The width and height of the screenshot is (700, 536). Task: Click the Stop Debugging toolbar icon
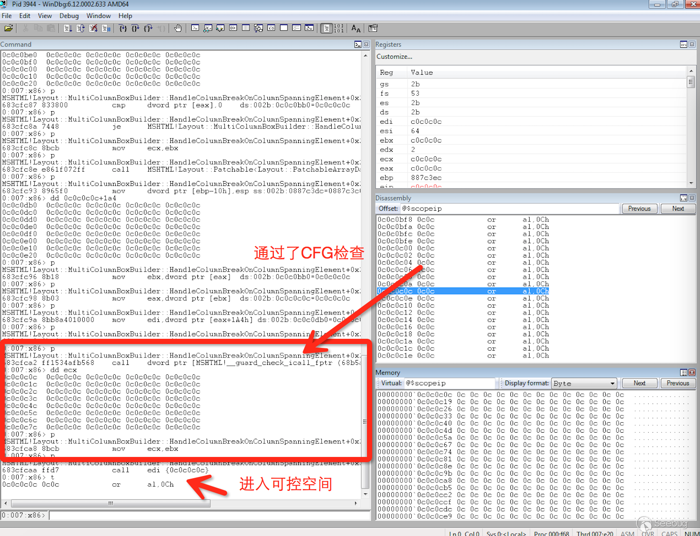pyautogui.click(x=93, y=28)
